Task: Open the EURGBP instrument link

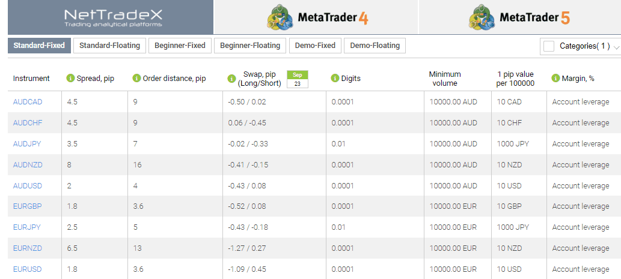Action: (27, 206)
